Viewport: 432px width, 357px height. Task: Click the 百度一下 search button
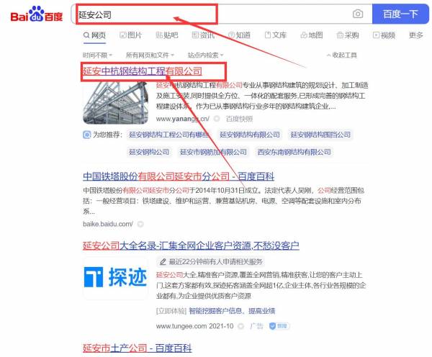pyautogui.click(x=400, y=14)
